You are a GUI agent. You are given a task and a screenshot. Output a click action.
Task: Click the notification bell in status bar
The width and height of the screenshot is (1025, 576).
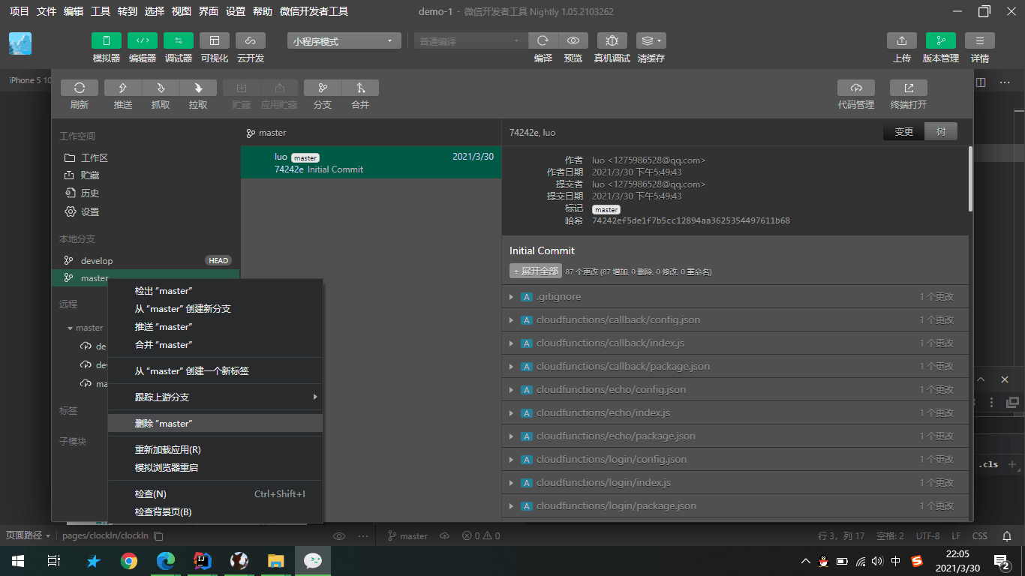(1007, 536)
